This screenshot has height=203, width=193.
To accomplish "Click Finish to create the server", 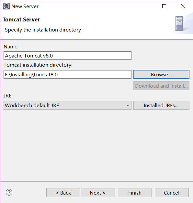I will [135, 193].
